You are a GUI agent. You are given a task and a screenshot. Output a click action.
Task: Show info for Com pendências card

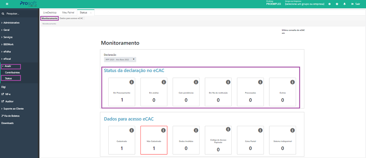click(x=196, y=82)
